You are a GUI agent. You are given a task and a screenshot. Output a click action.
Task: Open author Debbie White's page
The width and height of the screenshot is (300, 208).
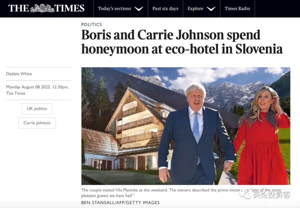[19, 74]
